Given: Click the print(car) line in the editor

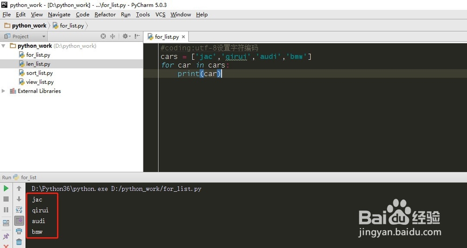Looking at the screenshot, I should point(199,74).
